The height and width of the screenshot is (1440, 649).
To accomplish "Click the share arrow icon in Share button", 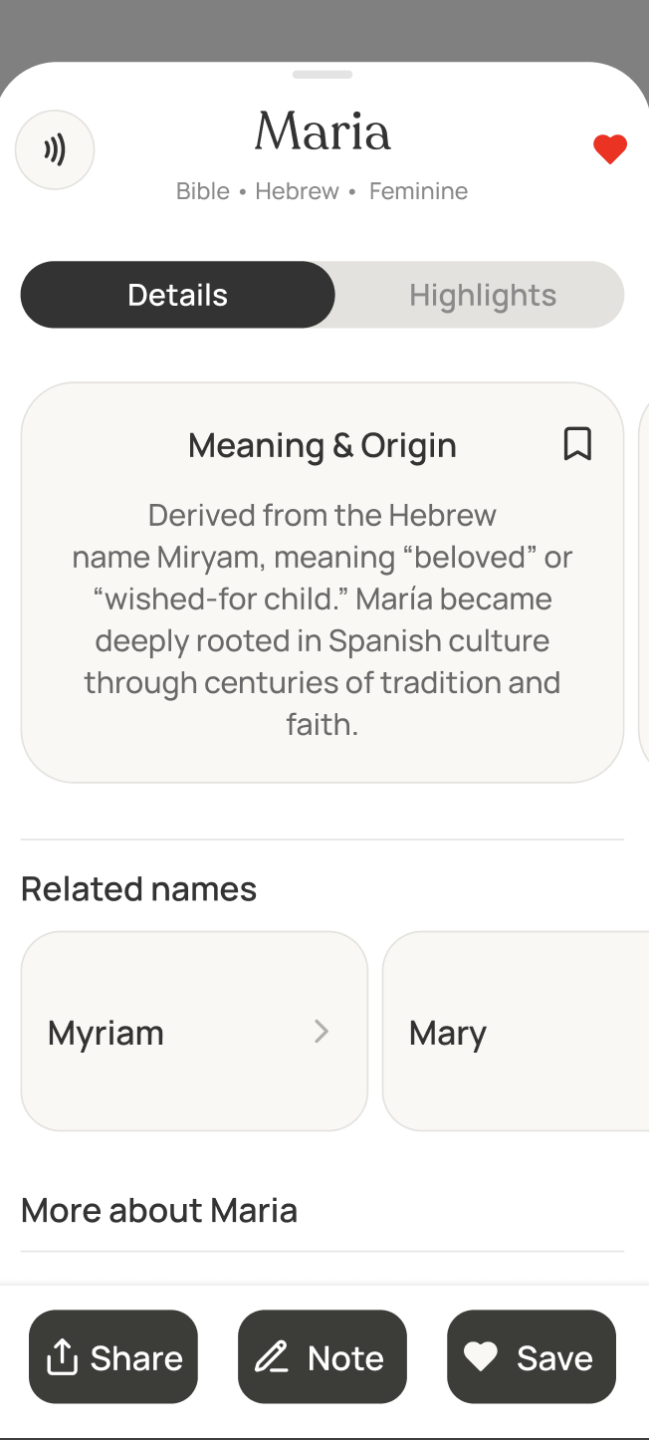I will click(x=62, y=1357).
